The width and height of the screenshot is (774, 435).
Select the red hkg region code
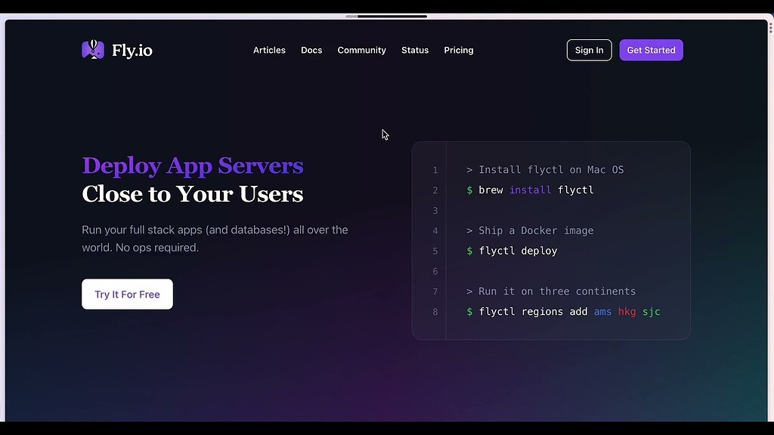click(x=627, y=311)
